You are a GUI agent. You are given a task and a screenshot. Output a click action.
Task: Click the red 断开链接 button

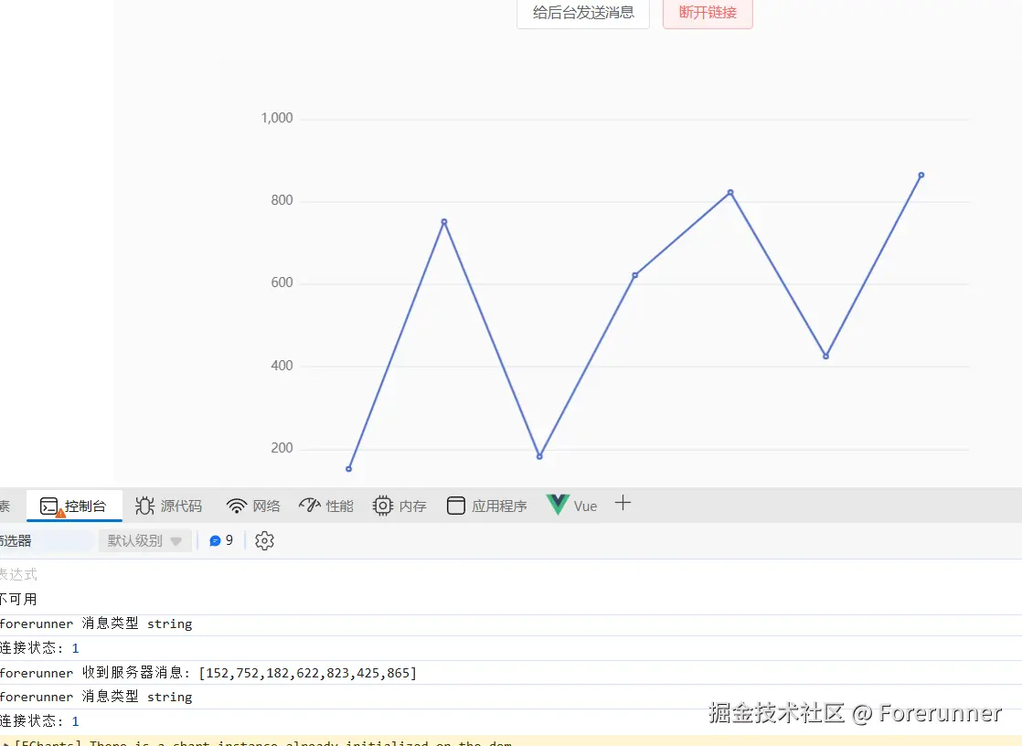click(708, 13)
